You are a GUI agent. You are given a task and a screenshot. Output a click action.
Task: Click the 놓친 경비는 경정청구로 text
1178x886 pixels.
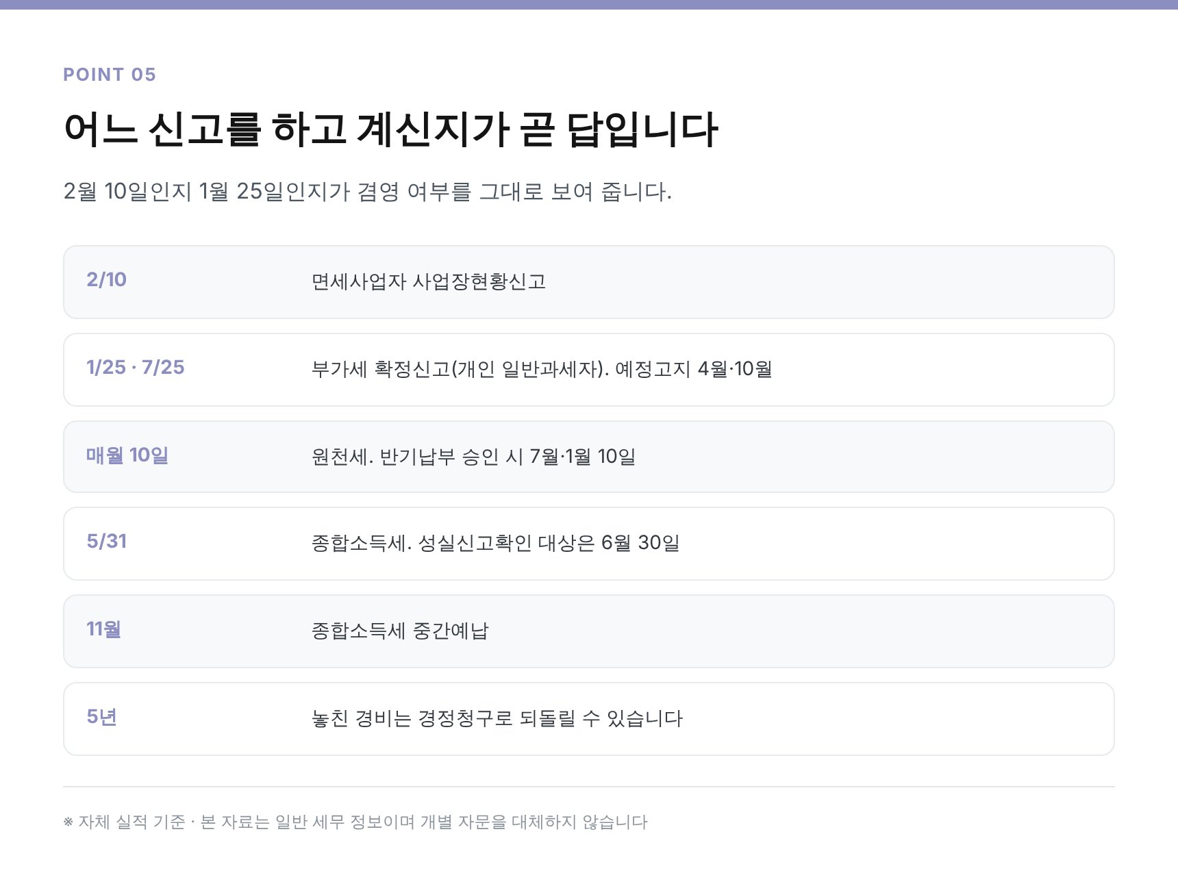pos(497,718)
